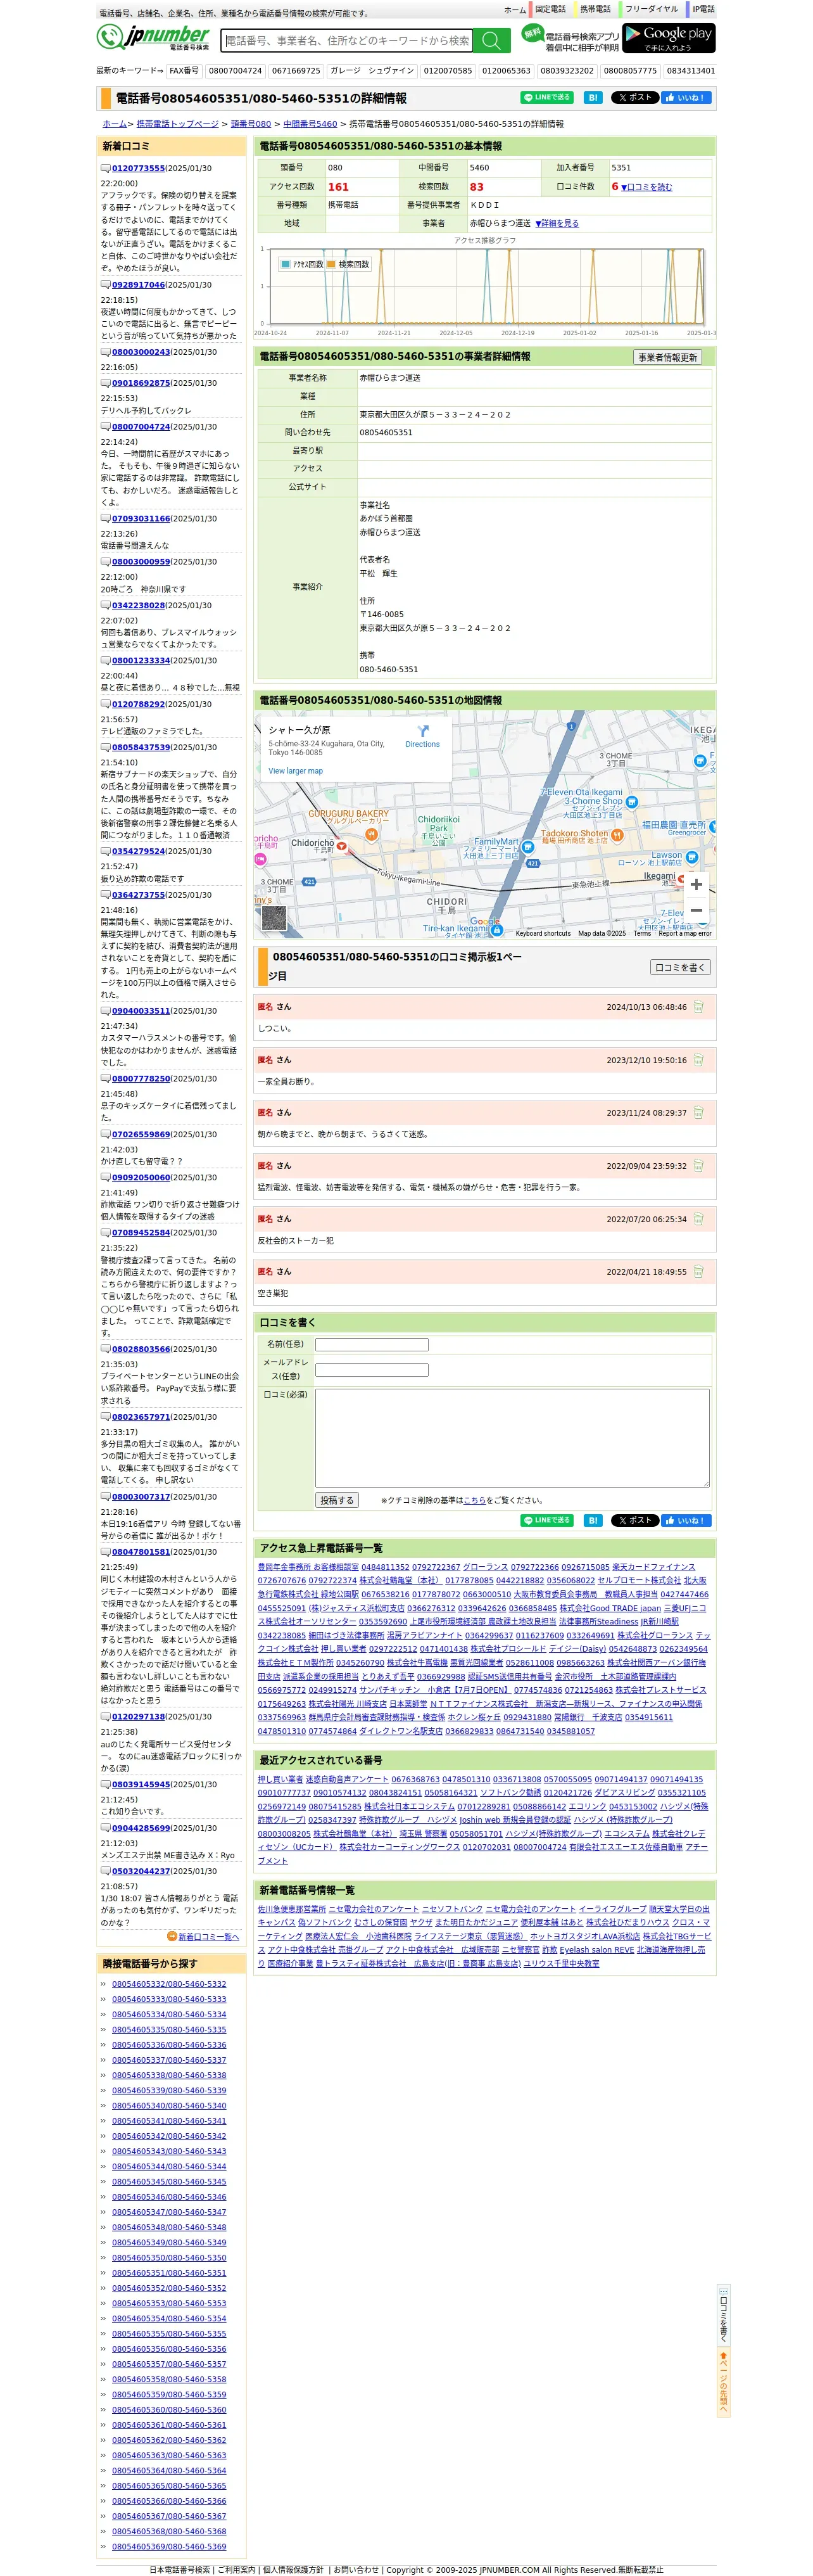Jump to top with ページの先頭へ side tab

tap(723, 2381)
